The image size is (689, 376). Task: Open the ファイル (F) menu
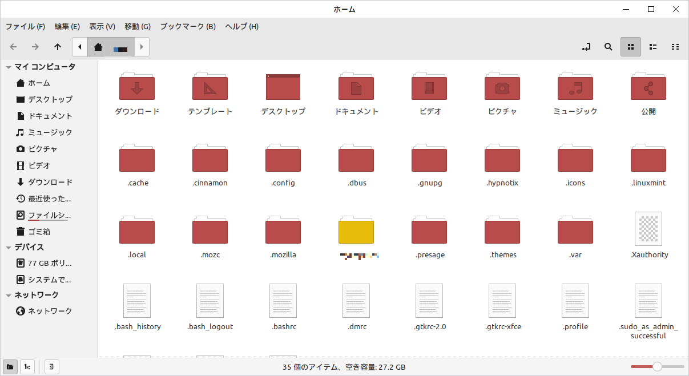(x=25, y=26)
